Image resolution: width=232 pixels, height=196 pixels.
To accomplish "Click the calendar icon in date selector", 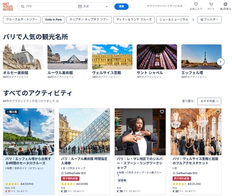I will coord(80,6).
